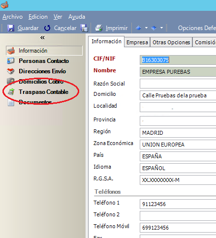Click the application icon in title bar

click(x=4, y=5)
